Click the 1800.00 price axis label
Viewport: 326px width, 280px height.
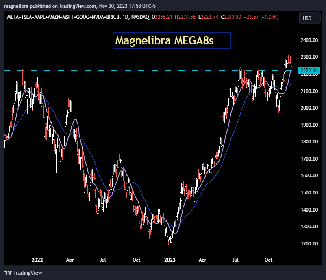click(x=309, y=142)
